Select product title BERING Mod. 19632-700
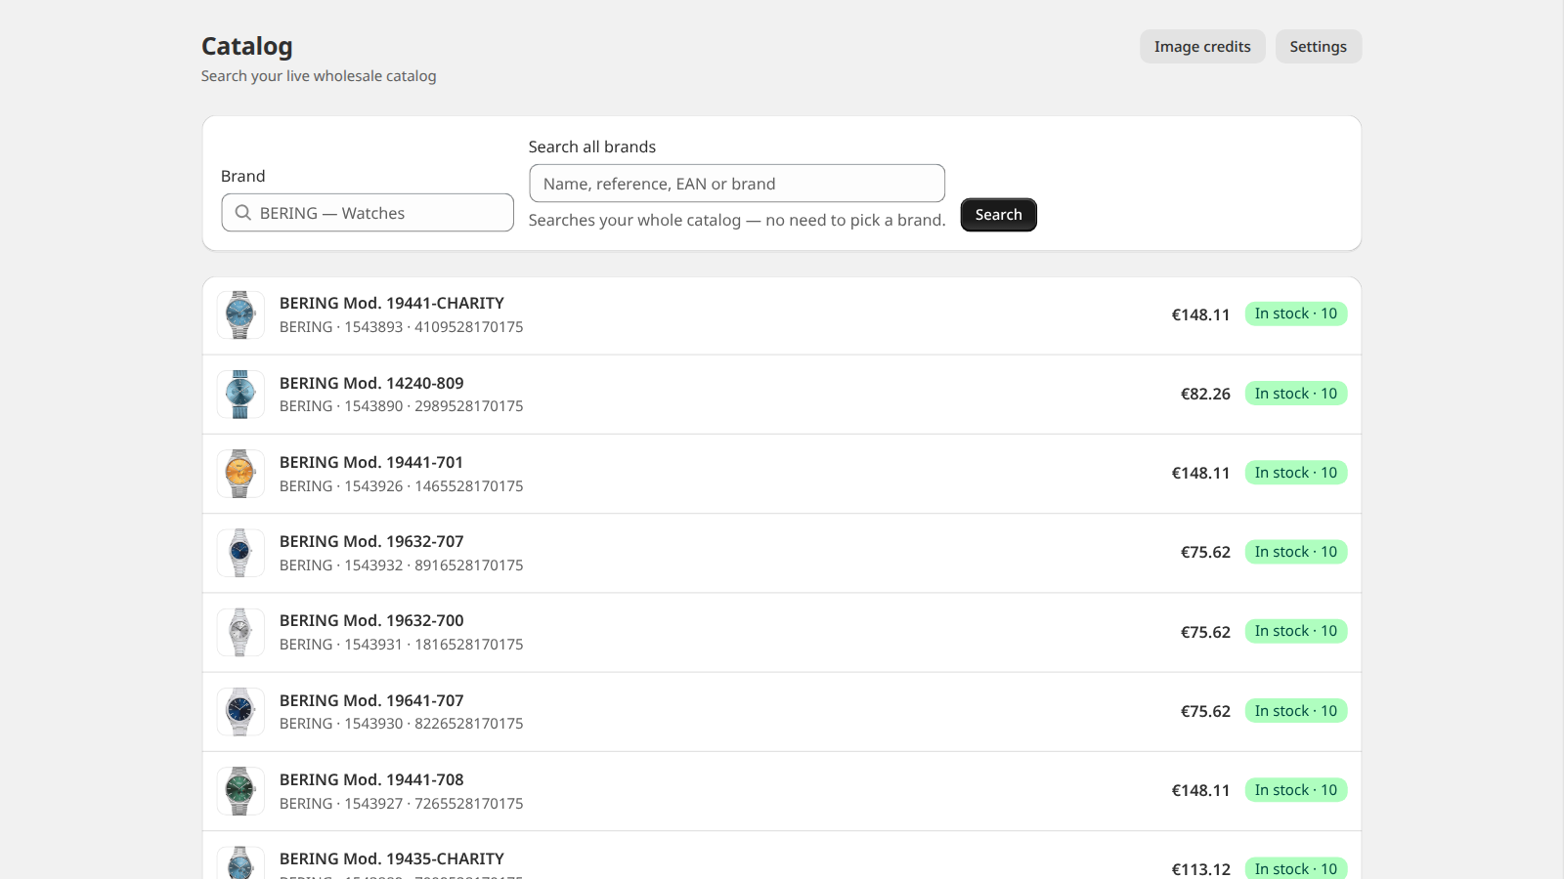 (371, 621)
